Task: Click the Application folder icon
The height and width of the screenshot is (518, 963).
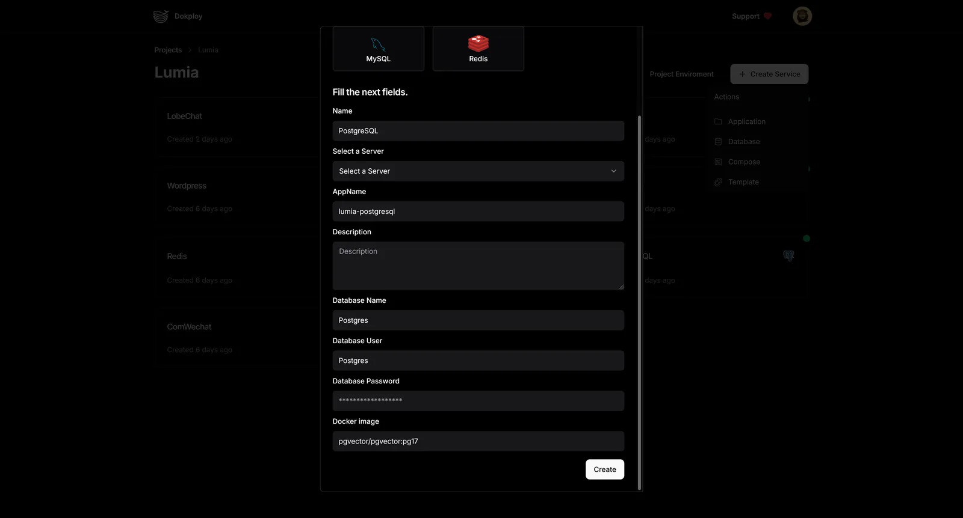Action: click(x=718, y=121)
